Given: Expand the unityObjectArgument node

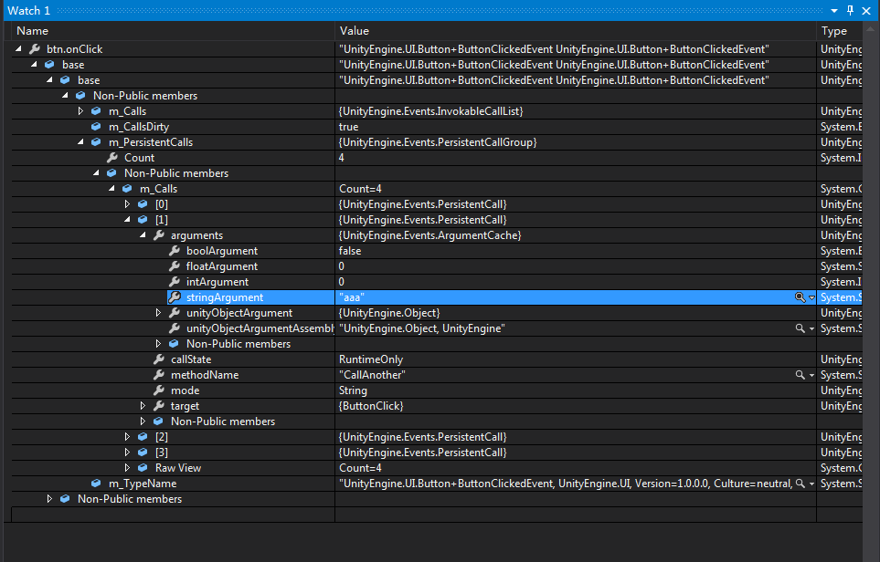Looking at the screenshot, I should pos(159,313).
